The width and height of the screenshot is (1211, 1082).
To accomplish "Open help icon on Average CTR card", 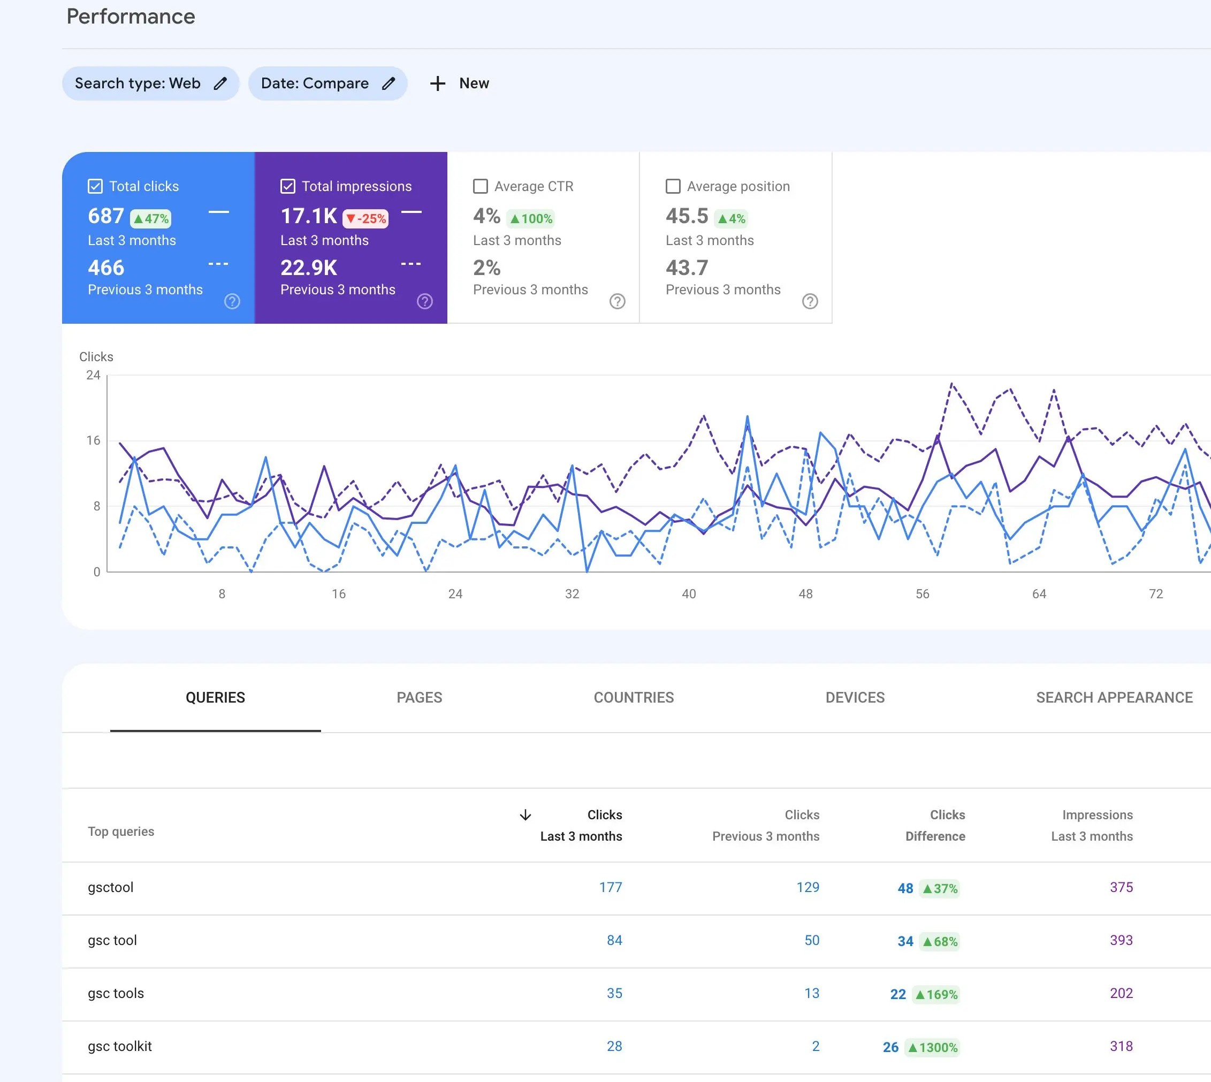I will pos(617,301).
